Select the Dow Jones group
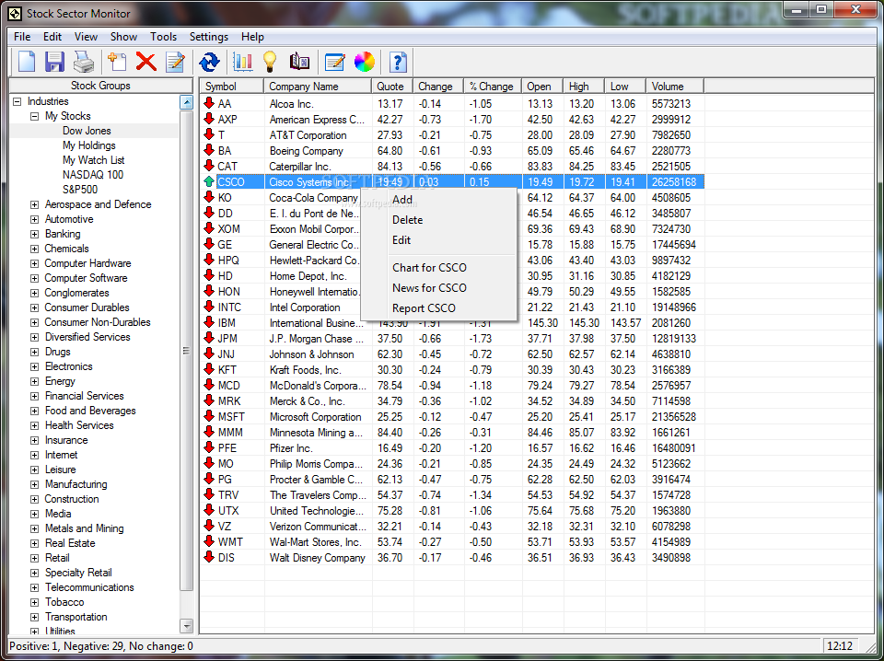Image resolution: width=884 pixels, height=661 pixels. click(87, 131)
